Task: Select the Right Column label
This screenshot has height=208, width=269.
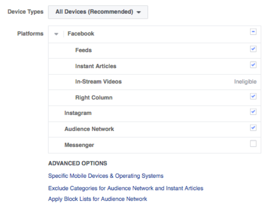Action: [x=94, y=97]
